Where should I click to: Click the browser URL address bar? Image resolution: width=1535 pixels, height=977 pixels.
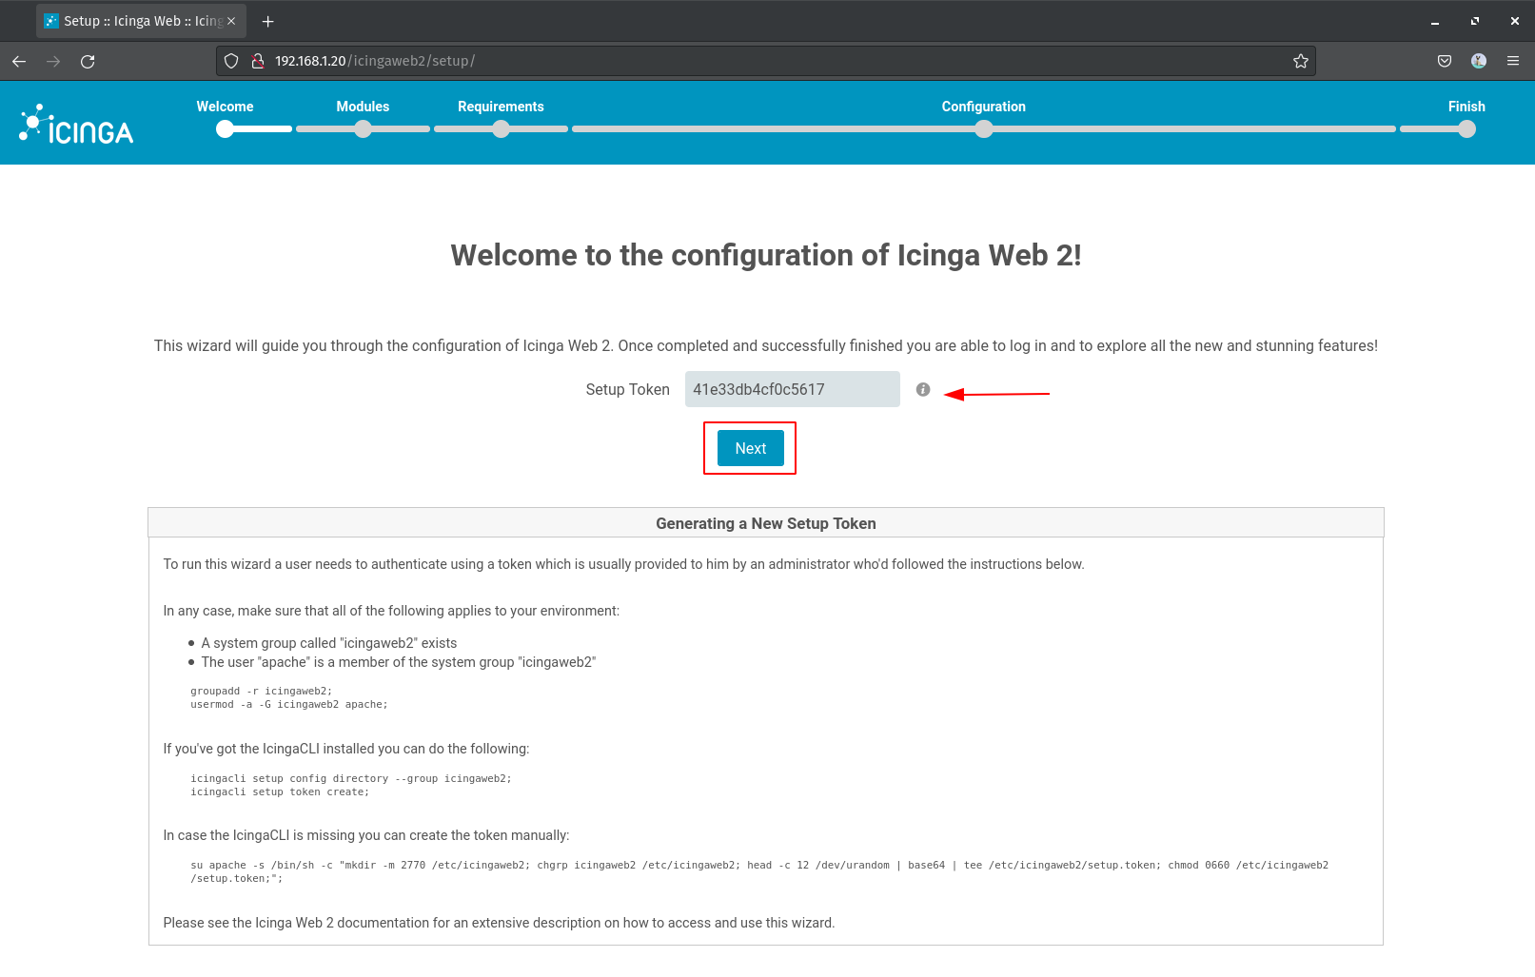[x=761, y=62]
